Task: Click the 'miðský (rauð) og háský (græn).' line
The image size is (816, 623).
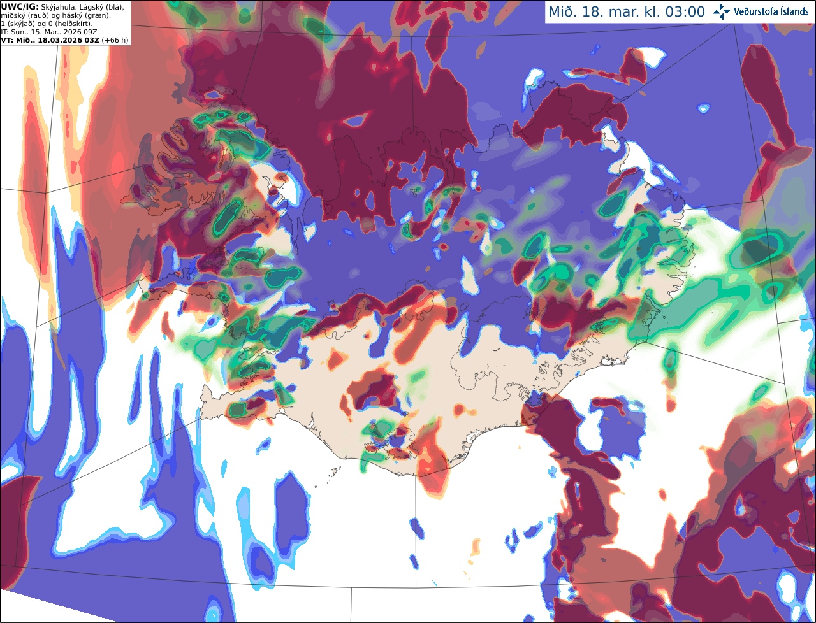Action: pos(55,15)
